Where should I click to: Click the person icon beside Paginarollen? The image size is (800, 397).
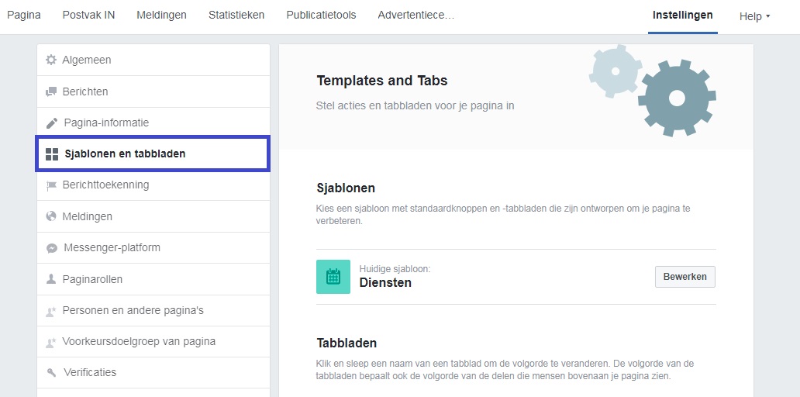tap(51, 279)
